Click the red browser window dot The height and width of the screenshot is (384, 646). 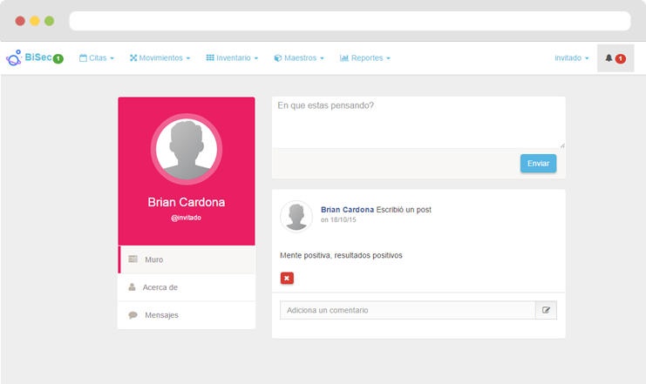pos(20,21)
